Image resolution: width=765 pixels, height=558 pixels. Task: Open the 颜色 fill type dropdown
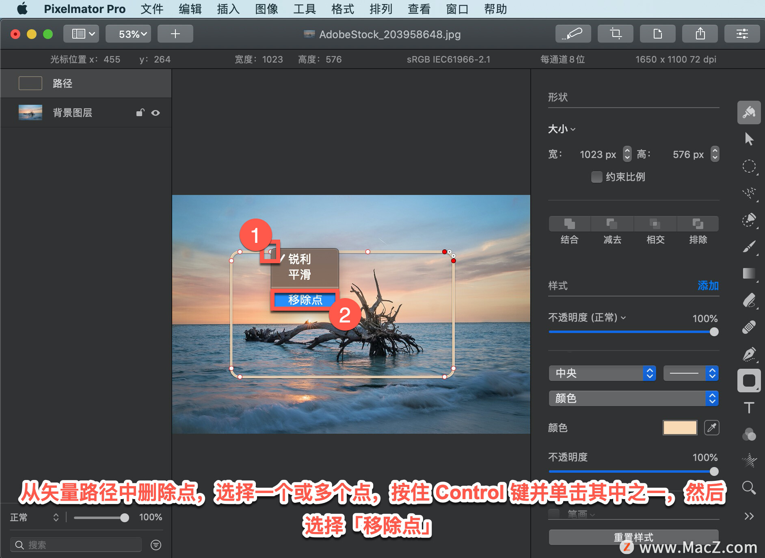pyautogui.click(x=633, y=398)
